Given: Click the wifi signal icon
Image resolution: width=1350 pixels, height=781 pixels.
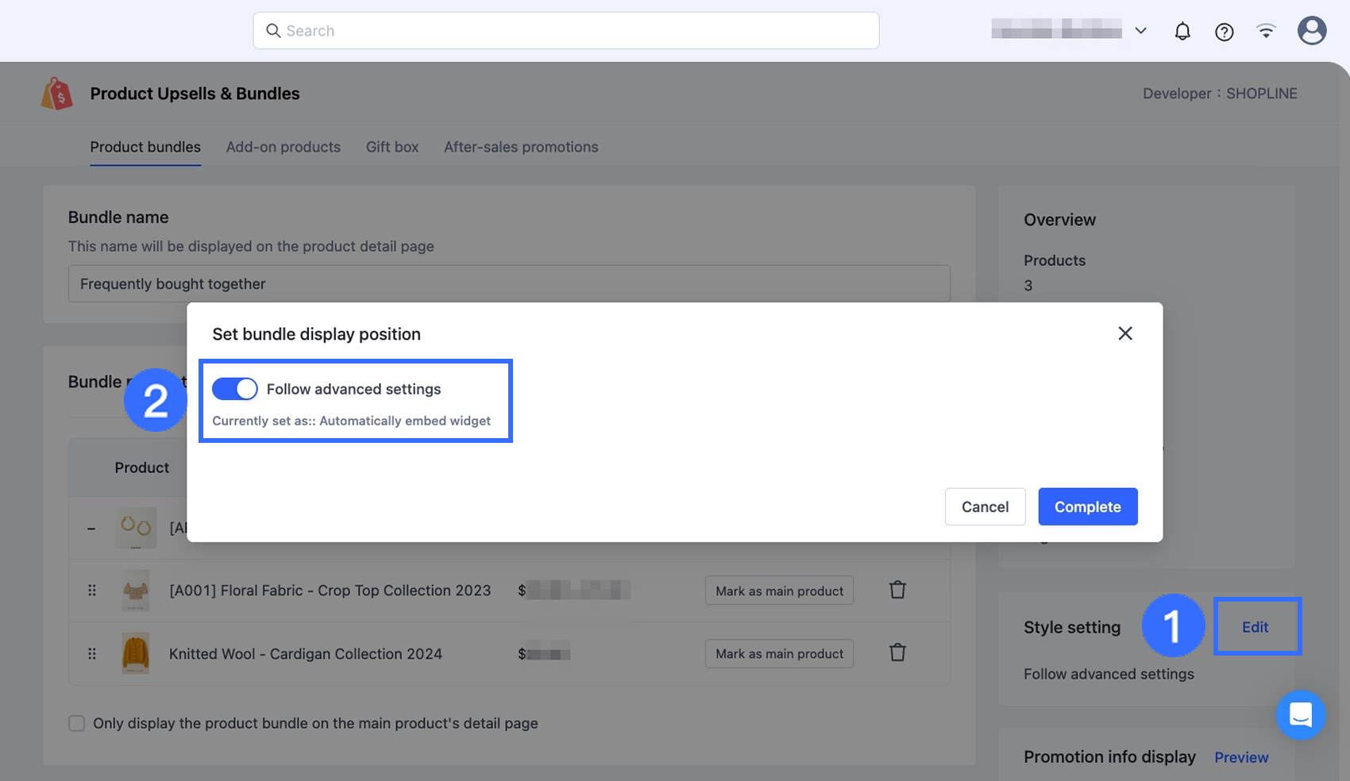Looking at the screenshot, I should 1266,31.
